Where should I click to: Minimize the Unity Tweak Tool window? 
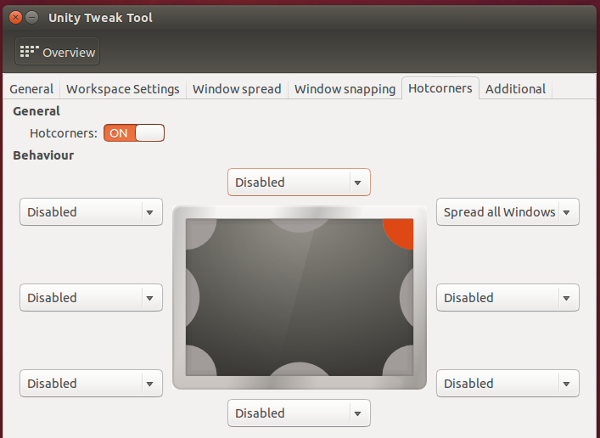[x=32, y=17]
